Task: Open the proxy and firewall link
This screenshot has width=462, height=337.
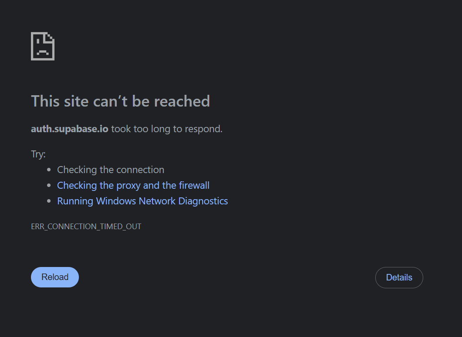Action: pyautogui.click(x=133, y=185)
